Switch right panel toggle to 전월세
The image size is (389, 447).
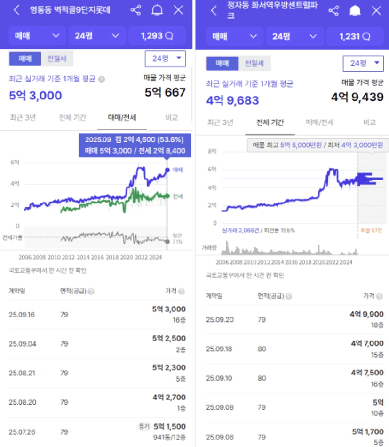pos(254,63)
